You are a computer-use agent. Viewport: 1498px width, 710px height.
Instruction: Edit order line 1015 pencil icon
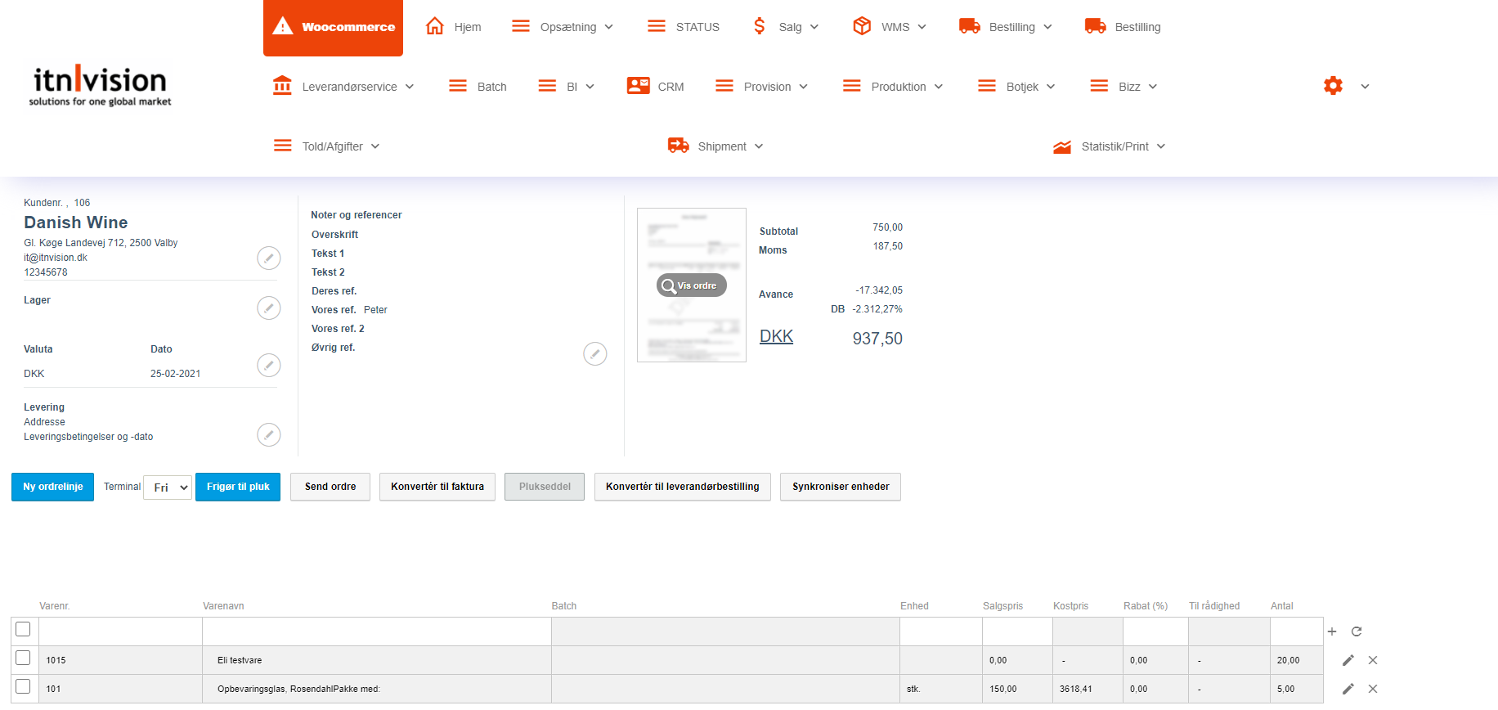[1348, 660]
